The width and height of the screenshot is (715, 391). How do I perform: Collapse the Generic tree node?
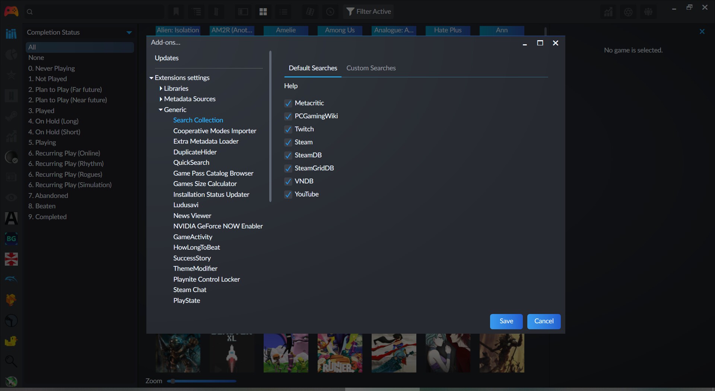point(161,110)
